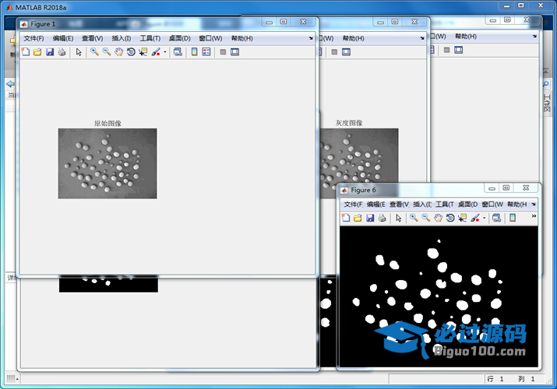The height and width of the screenshot is (389, 557).
Task: Select Edit Plot arrow in Figure 1
Action: pyautogui.click(x=79, y=52)
